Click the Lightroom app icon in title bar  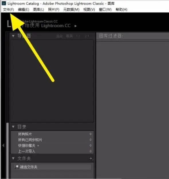click(4, 3)
